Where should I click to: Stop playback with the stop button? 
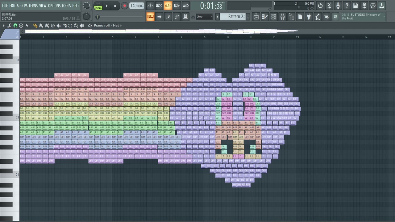click(115, 6)
